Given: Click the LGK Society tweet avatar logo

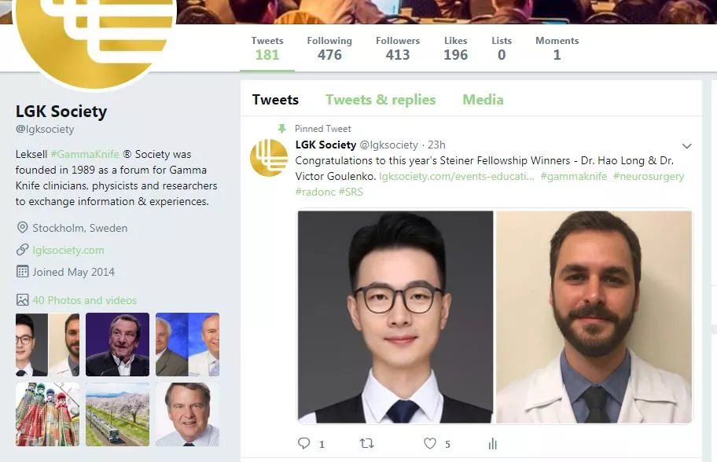Looking at the screenshot, I should coord(269,158).
